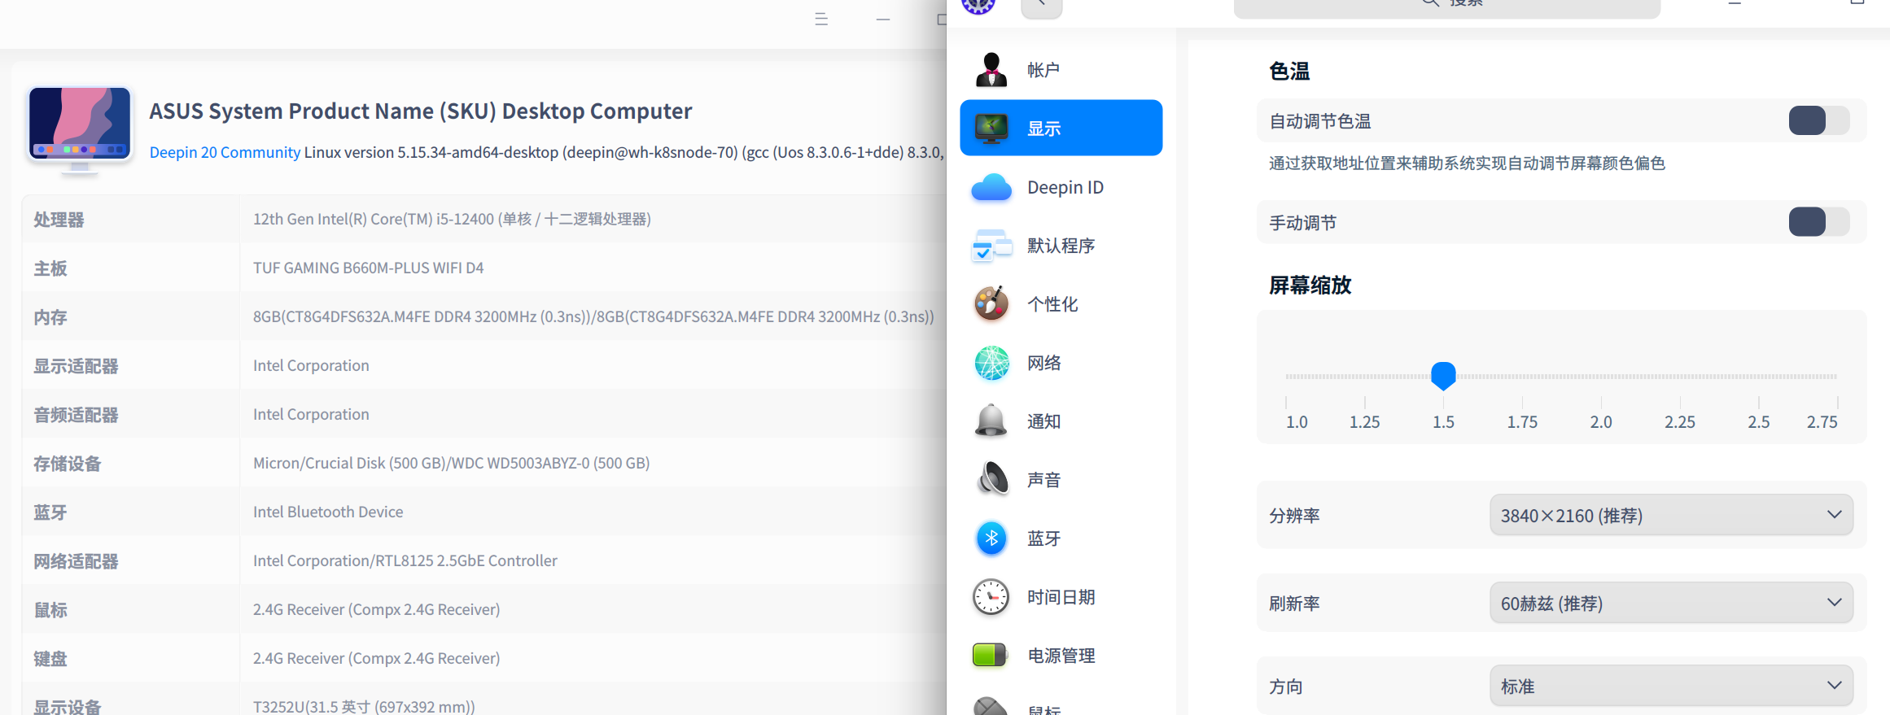The width and height of the screenshot is (1890, 715).
Task: Select Deepin ID menu label
Action: (1065, 187)
